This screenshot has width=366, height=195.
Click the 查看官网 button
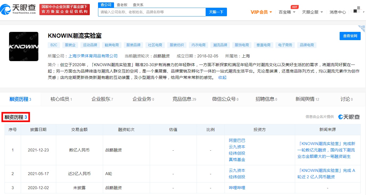point(350,36)
